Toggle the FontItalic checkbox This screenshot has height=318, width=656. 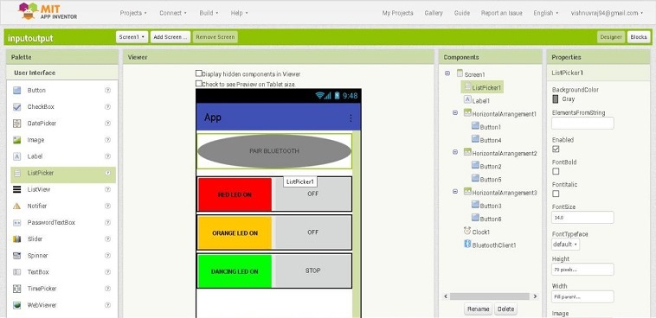pos(556,194)
